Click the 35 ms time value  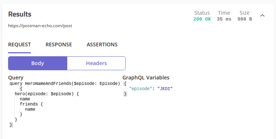click(224, 19)
